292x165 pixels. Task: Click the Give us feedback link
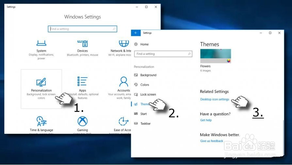point(212,141)
